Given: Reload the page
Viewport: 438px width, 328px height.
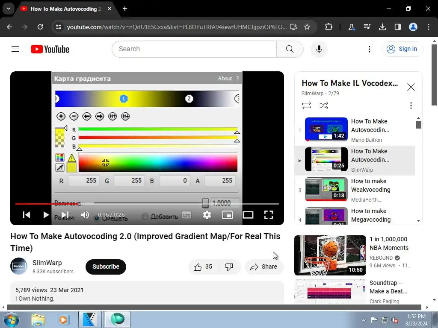Looking at the screenshot, I should coord(40,27).
